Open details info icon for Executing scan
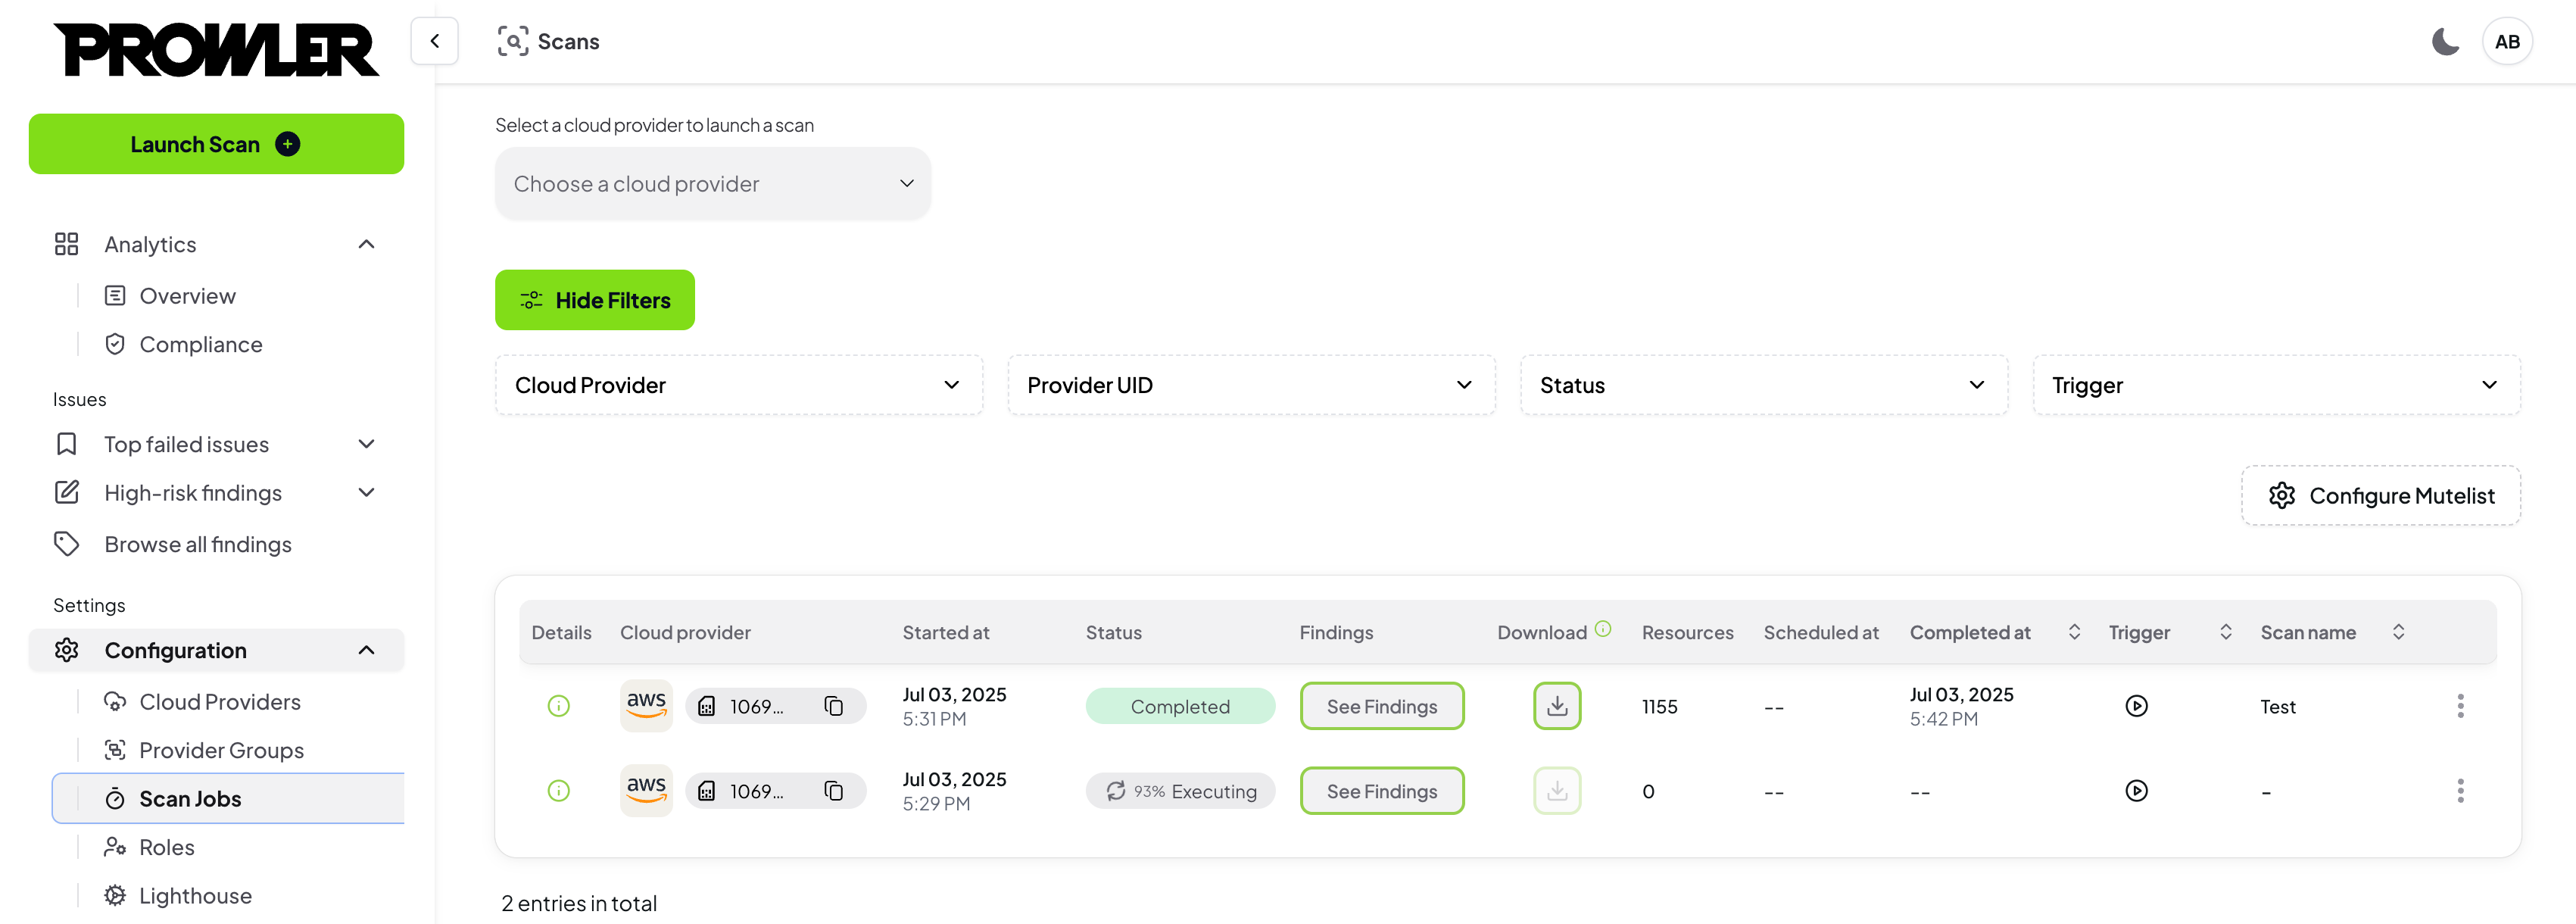Viewport: 2576px width, 924px height. pyautogui.click(x=559, y=791)
